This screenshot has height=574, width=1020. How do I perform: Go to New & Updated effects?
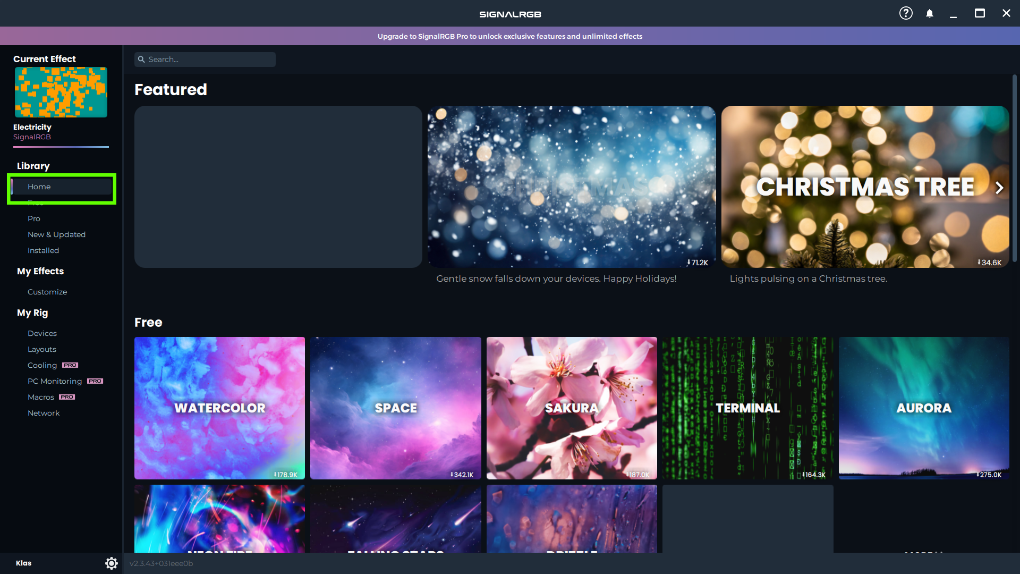pos(56,234)
